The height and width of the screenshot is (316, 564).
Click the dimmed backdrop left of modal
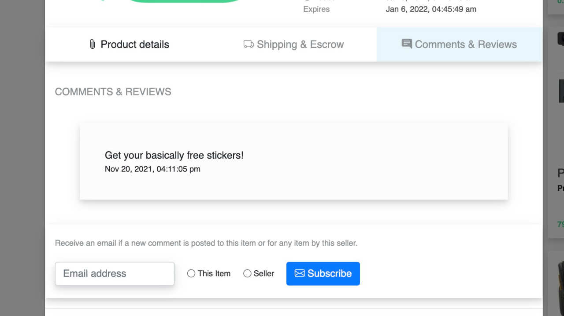[x=22, y=158]
